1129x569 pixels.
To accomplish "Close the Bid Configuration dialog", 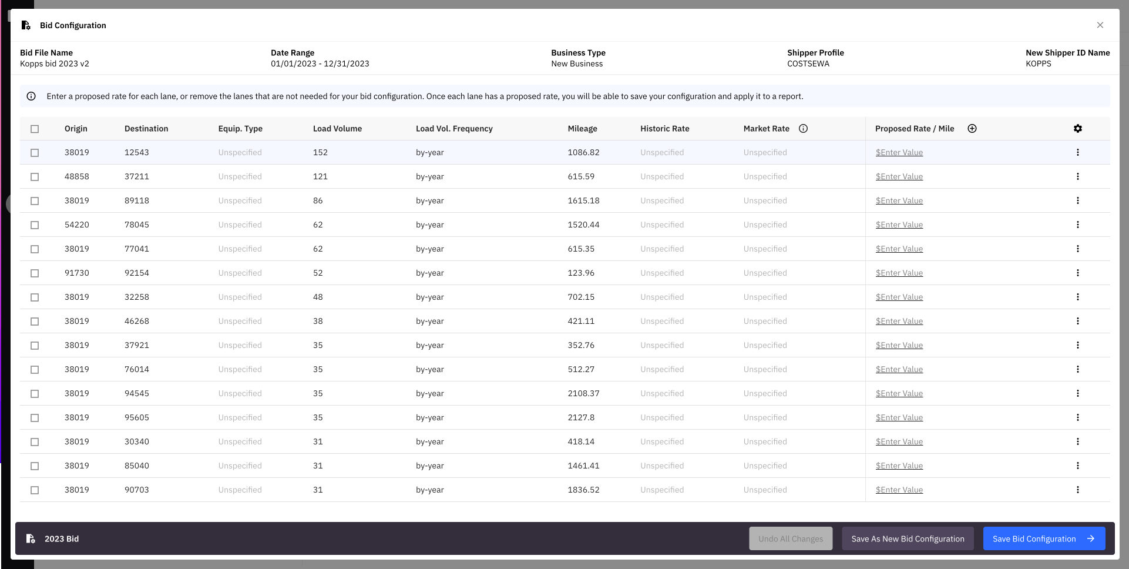I will (1100, 25).
